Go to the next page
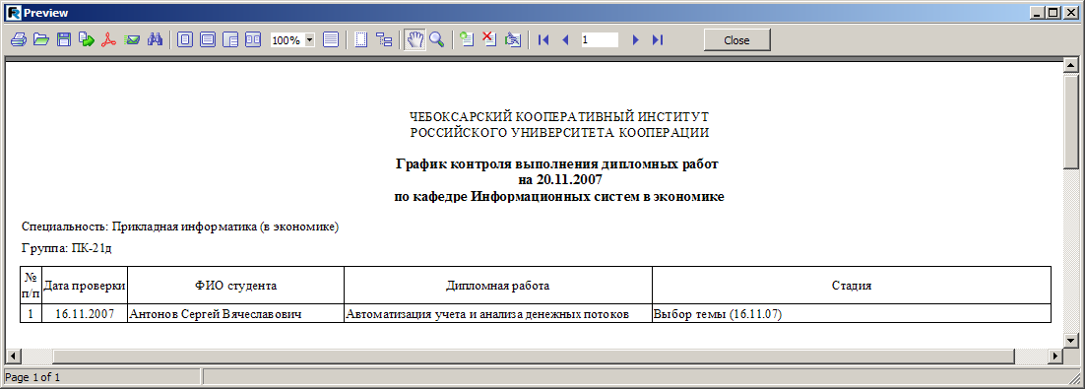 click(635, 40)
